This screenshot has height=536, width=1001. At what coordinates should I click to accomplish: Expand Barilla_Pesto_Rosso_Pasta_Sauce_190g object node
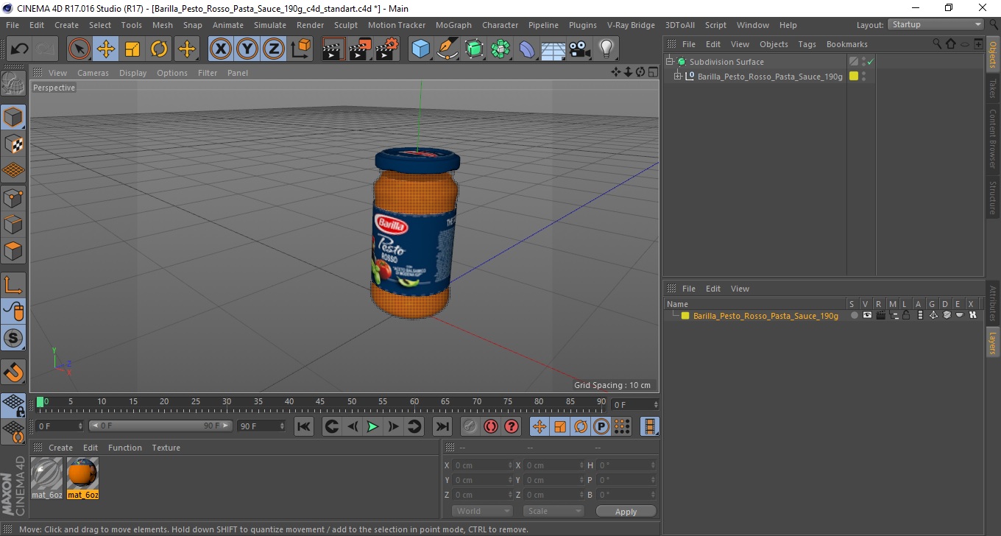pyautogui.click(x=678, y=77)
